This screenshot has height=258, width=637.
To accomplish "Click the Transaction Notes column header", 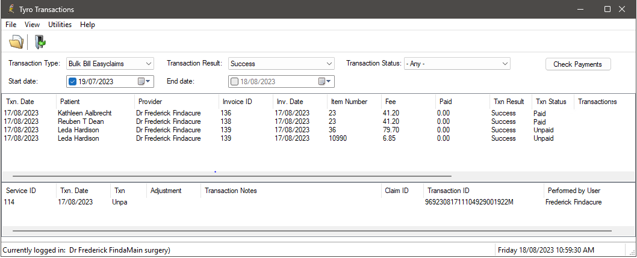I will 291,190.
